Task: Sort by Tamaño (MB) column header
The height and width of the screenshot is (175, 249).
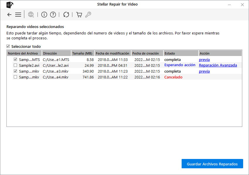Action: point(83,53)
